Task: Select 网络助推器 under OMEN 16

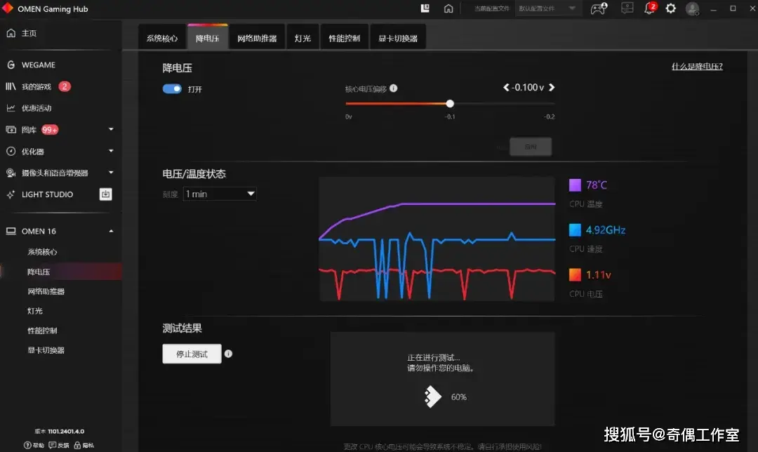Action: [46, 291]
